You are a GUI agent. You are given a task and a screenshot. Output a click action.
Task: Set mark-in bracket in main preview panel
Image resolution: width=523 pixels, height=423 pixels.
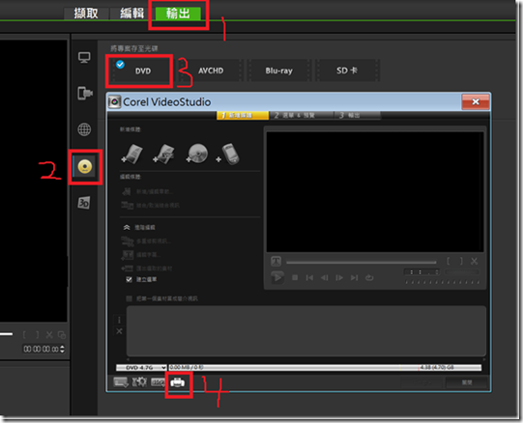click(25, 335)
